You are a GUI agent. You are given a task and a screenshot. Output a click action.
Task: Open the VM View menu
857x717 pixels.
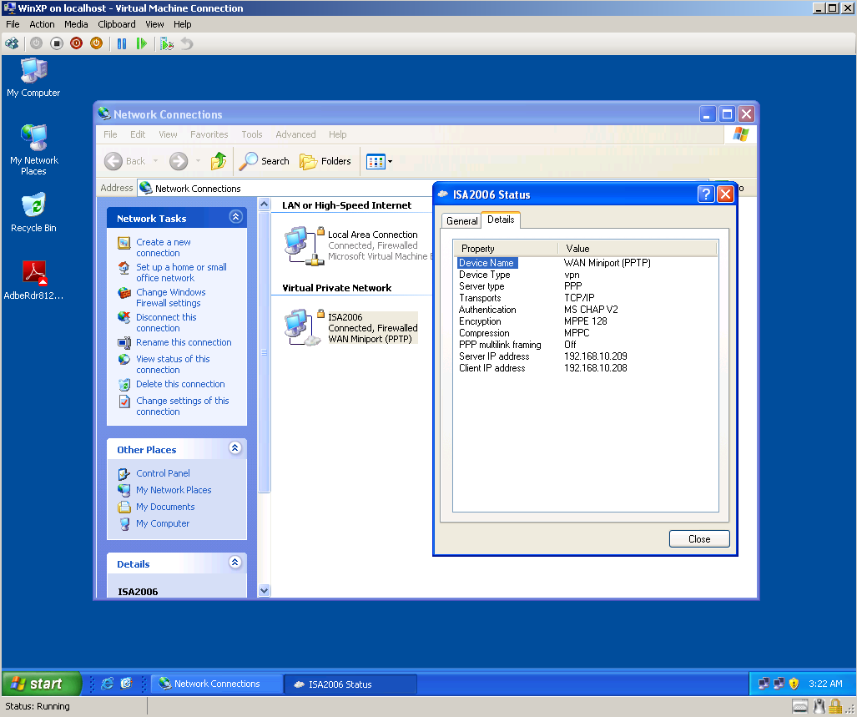click(154, 24)
